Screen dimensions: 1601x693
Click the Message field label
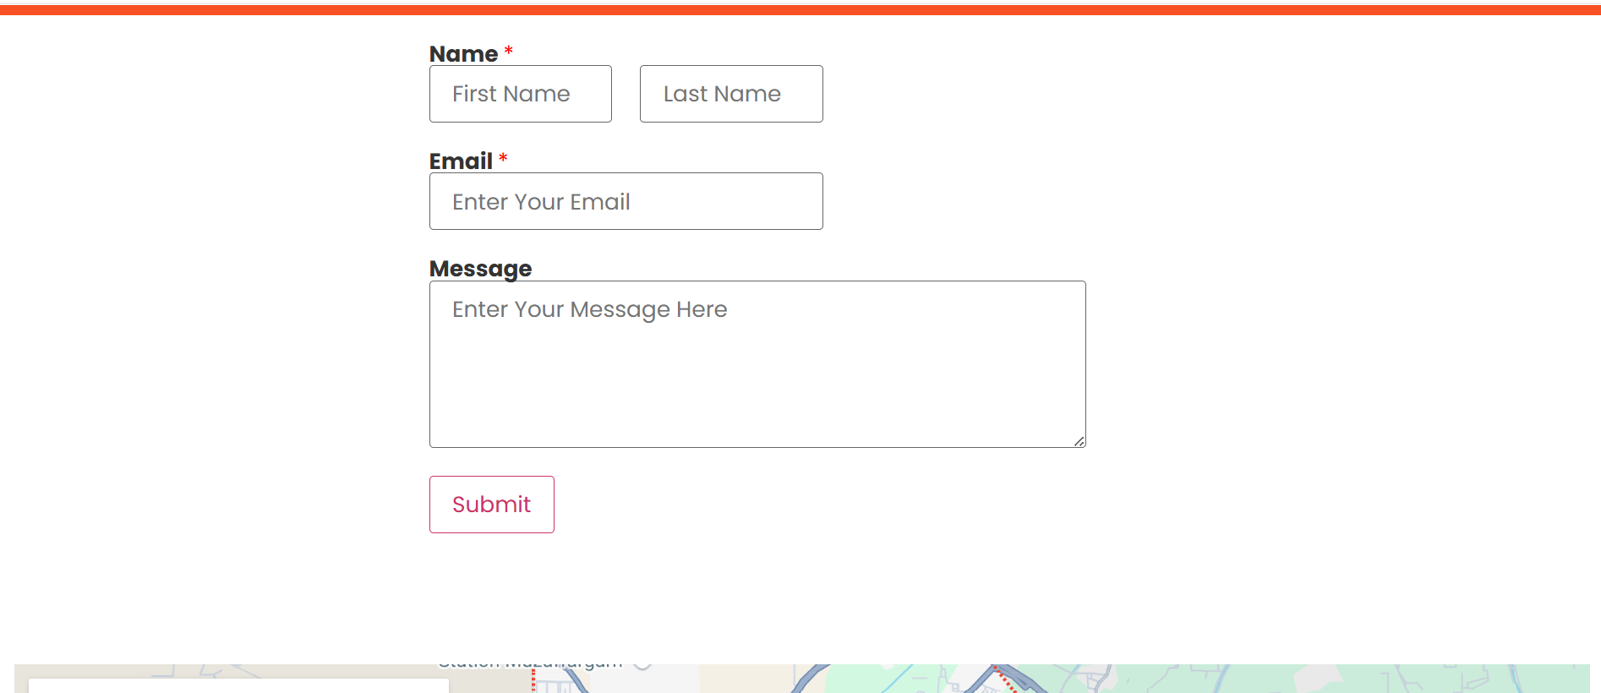[481, 269]
